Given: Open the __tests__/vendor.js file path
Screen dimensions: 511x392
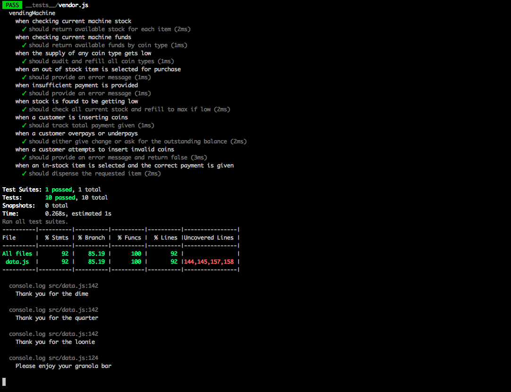Looking at the screenshot, I should pyautogui.click(x=57, y=5).
